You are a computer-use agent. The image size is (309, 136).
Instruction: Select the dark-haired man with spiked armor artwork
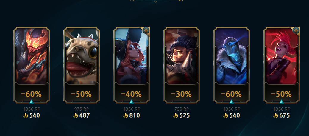click(182, 56)
